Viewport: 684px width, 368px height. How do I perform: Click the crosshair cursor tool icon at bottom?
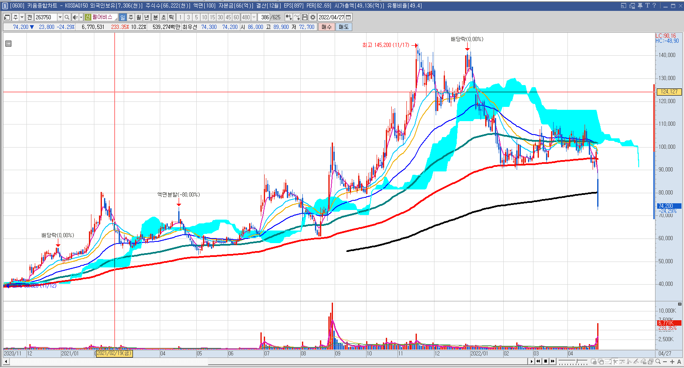click(x=616, y=361)
